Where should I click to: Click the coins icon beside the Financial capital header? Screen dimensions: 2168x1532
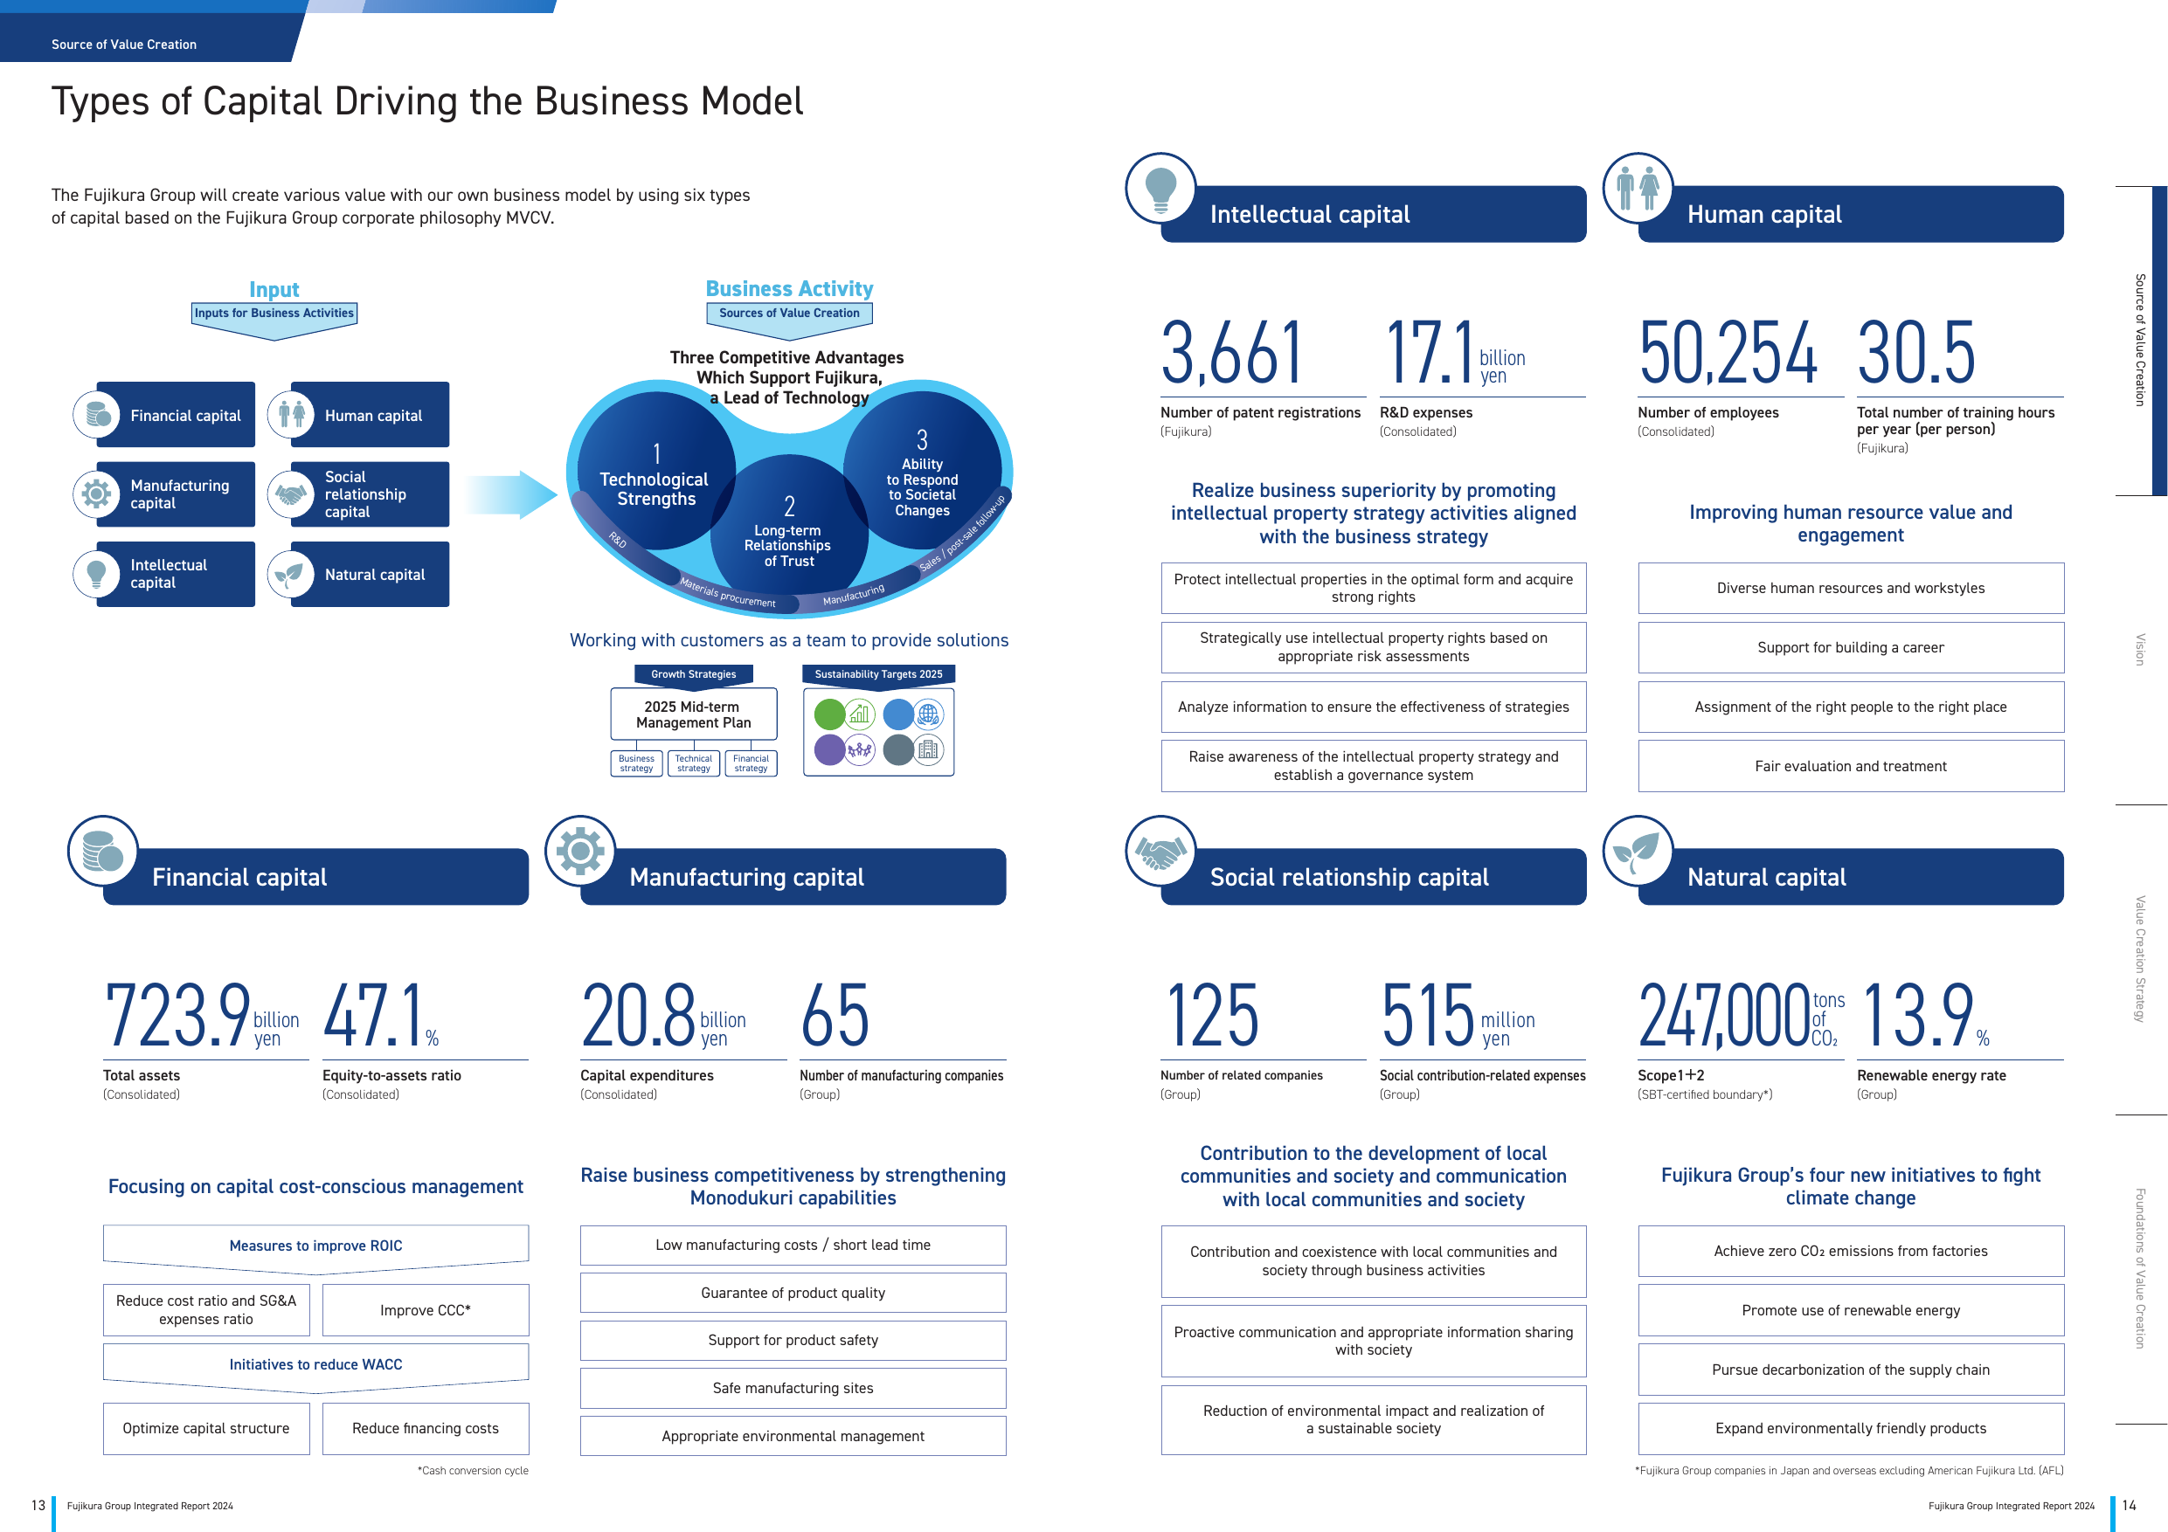coord(103,851)
